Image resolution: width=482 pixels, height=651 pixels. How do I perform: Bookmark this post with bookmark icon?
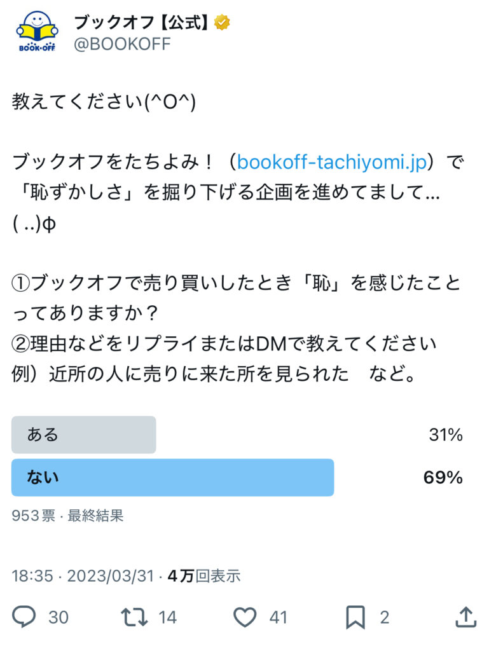[x=355, y=617]
